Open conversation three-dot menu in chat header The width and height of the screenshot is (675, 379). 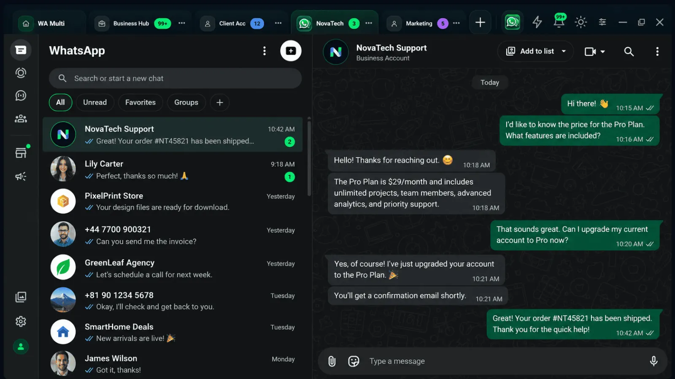click(x=657, y=51)
